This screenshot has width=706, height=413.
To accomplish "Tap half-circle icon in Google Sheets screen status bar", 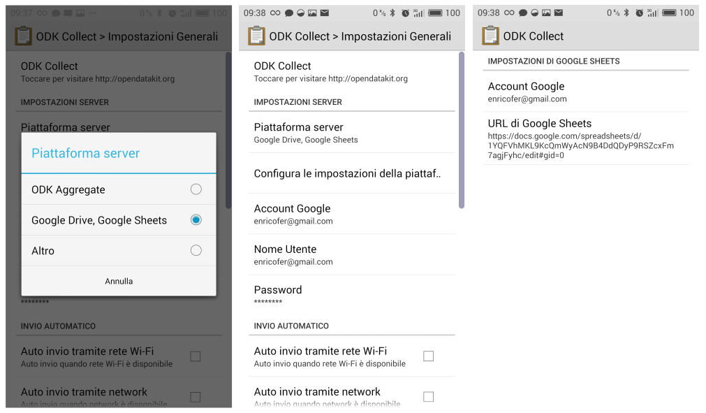I will (x=535, y=13).
